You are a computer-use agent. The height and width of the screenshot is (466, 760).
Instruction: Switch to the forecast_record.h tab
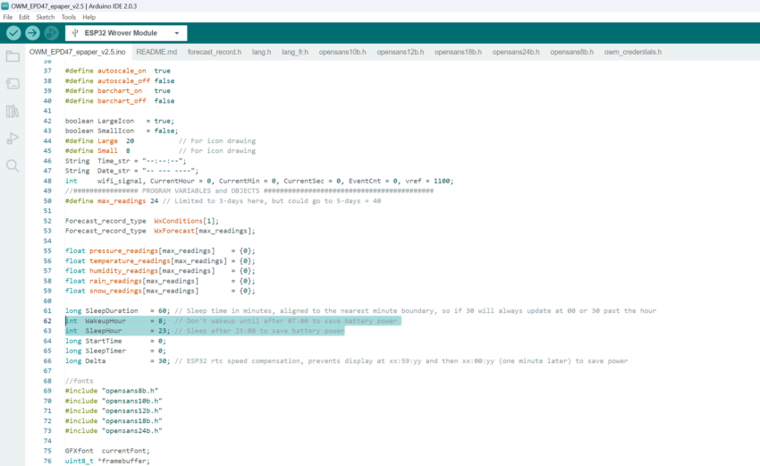(x=214, y=52)
